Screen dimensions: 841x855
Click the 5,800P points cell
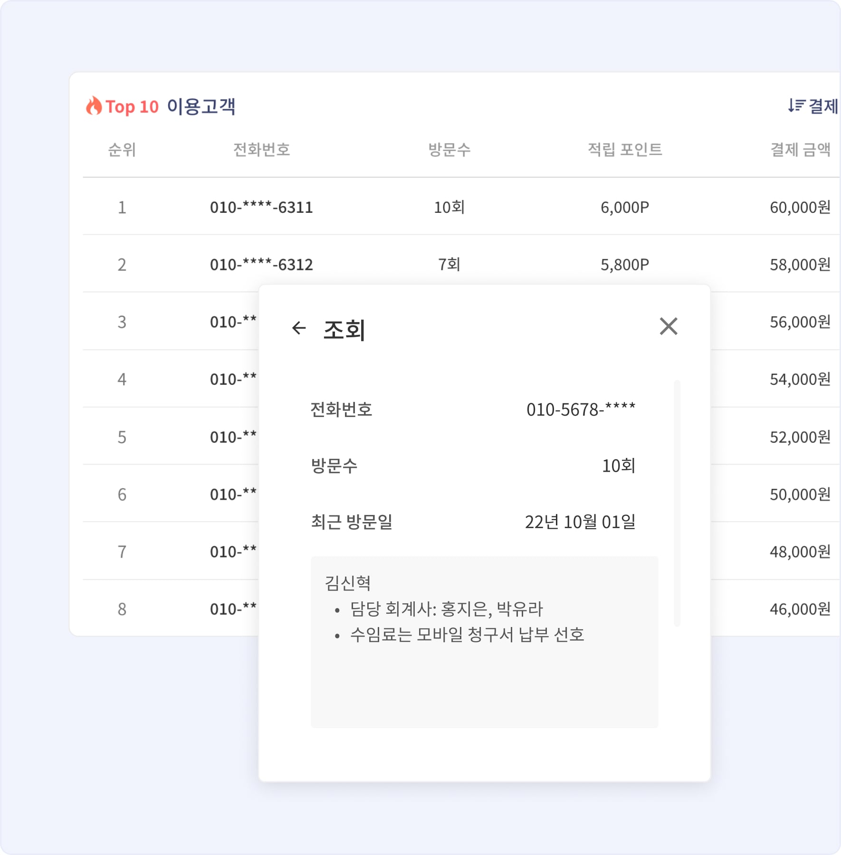[x=625, y=265]
